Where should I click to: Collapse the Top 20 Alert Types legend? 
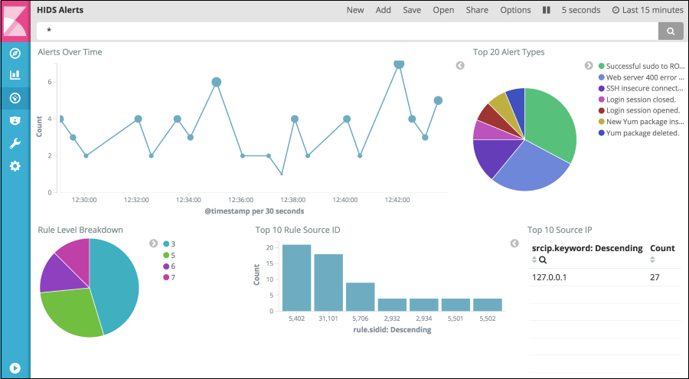[x=589, y=66]
